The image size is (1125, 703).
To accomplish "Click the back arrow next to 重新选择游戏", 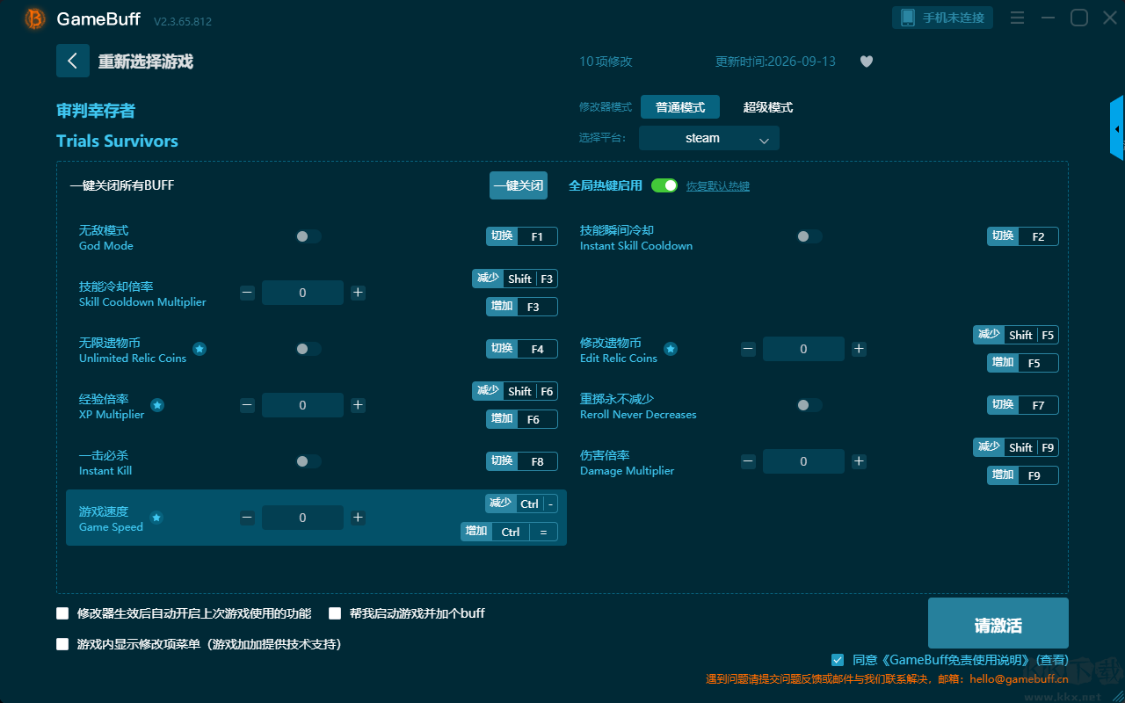I will pyautogui.click(x=73, y=61).
